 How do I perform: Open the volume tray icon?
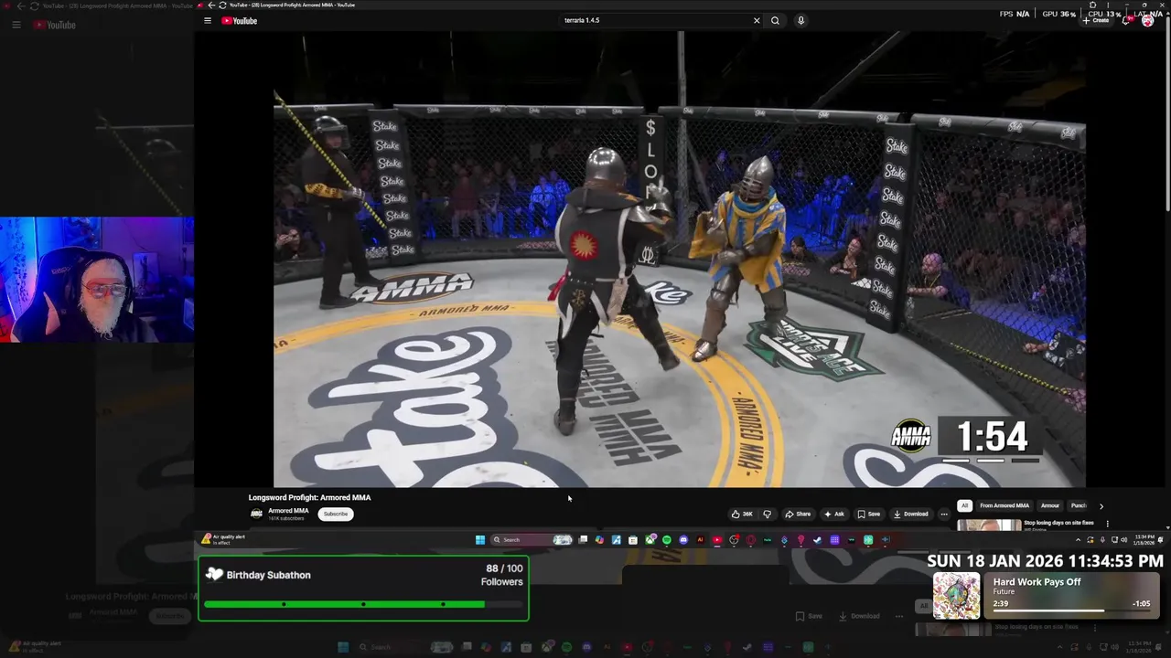(x=1123, y=539)
